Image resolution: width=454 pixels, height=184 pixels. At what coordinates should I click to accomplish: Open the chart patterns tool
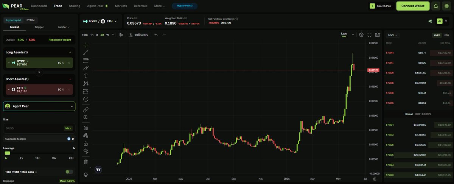coord(86,84)
